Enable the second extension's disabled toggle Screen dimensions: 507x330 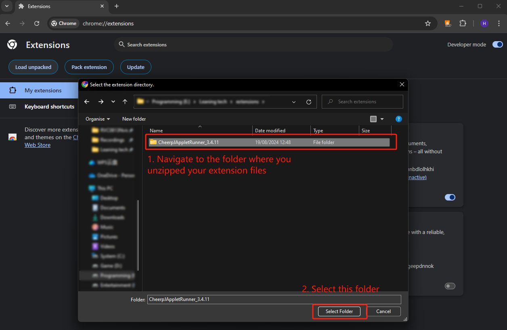coord(450,286)
